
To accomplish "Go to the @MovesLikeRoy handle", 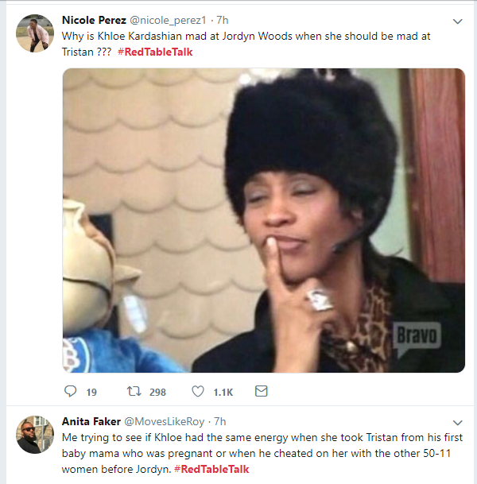I will click(x=166, y=420).
